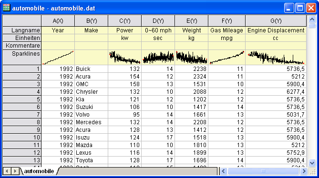Click the 'cc' units cell
The height and width of the screenshot is (178, 319).
(276, 38)
